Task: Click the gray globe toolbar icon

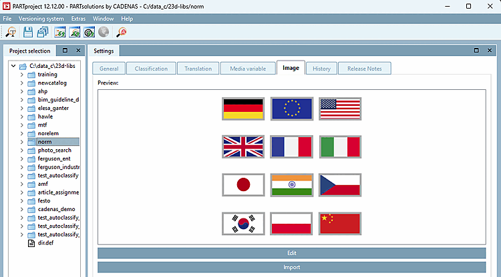Action: coord(104,32)
